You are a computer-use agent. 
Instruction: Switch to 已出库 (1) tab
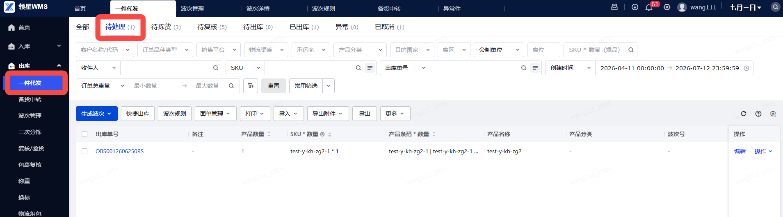[x=304, y=27]
